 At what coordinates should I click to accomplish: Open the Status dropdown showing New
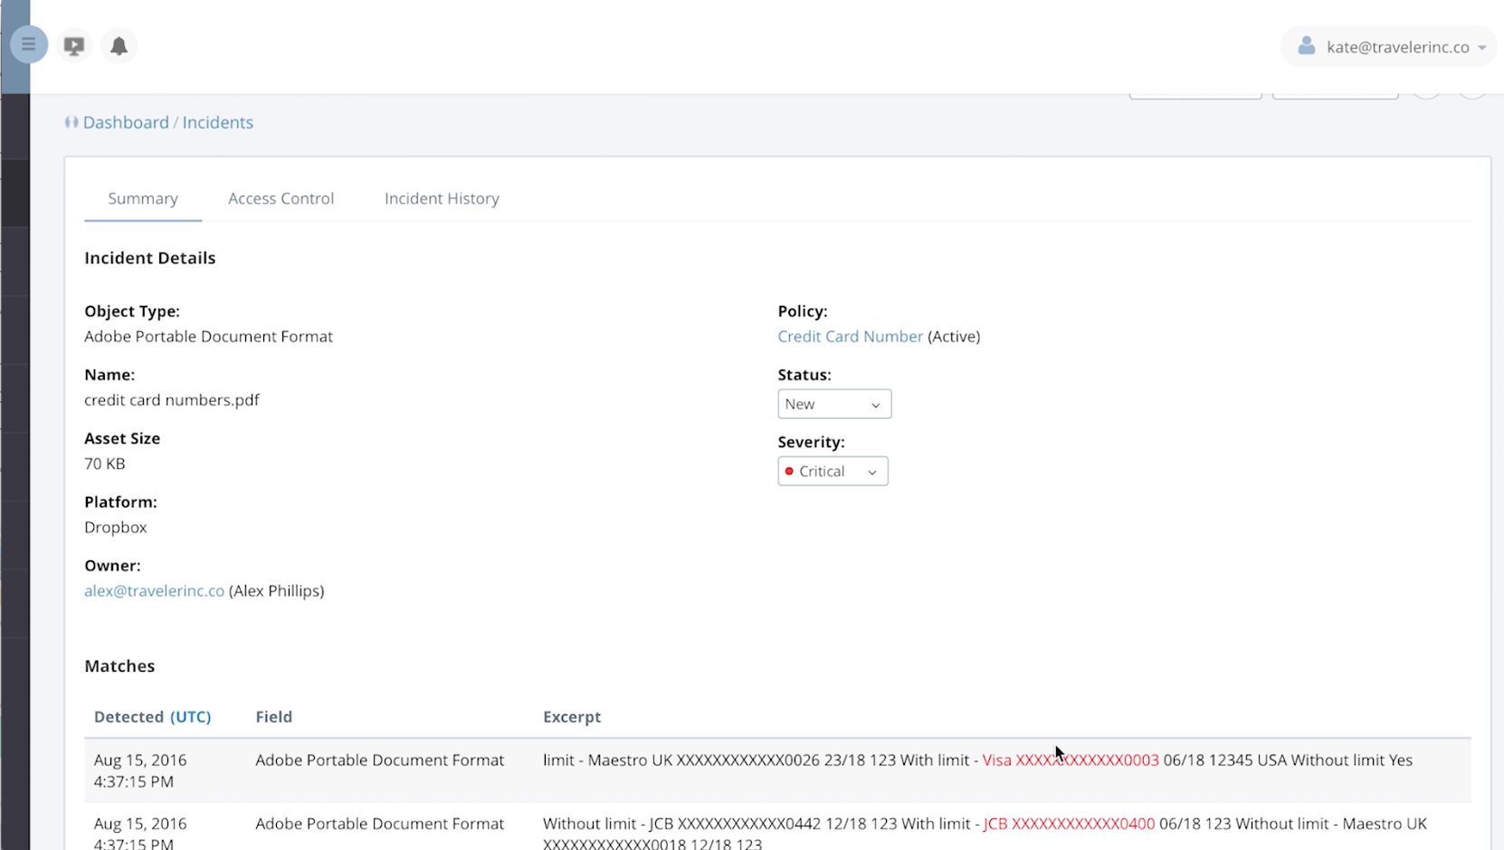pos(833,404)
